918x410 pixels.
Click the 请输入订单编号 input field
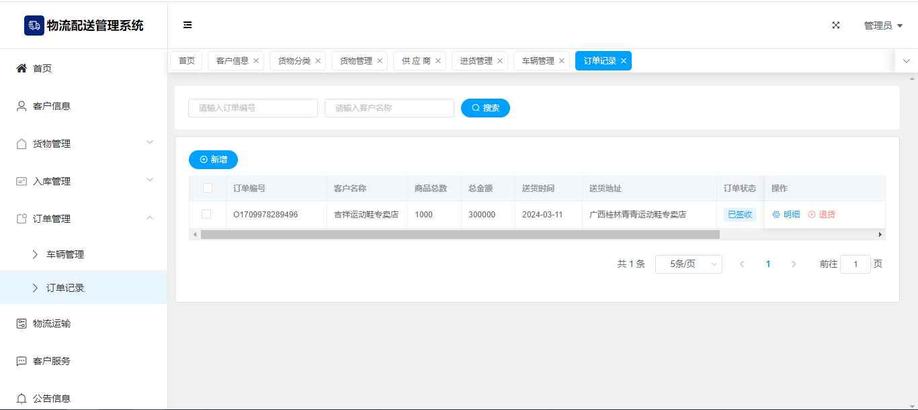click(x=253, y=108)
